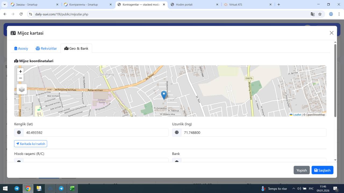Click the blue location marker on map
The image size is (344, 193).
pos(164,95)
